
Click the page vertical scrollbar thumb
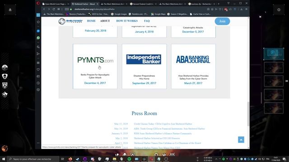click(x=248, y=114)
